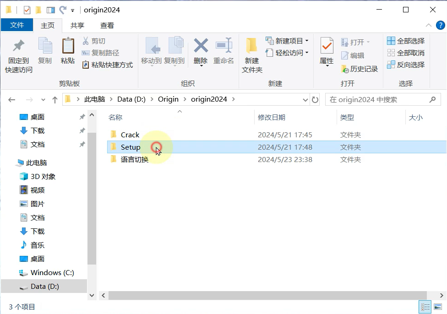Viewport: 447px width, 314px height.
Task: Open Customize Quick Access Toolbar dropdown
Action: 73,11
